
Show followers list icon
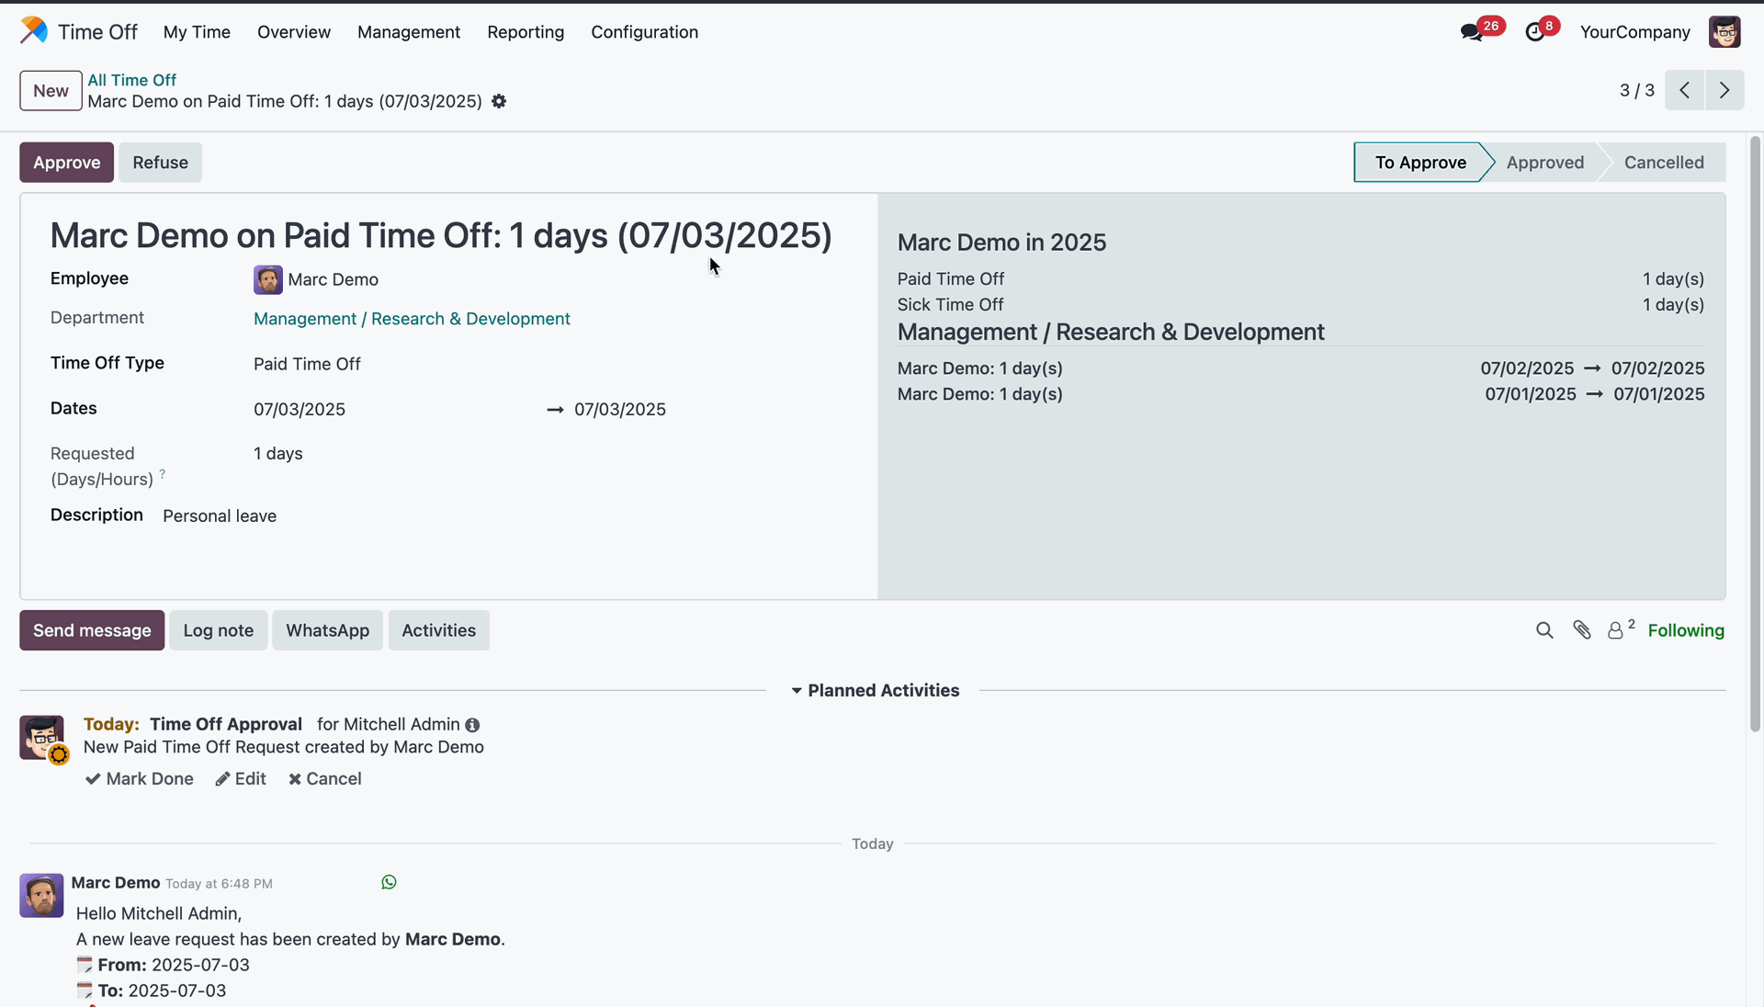click(x=1616, y=630)
